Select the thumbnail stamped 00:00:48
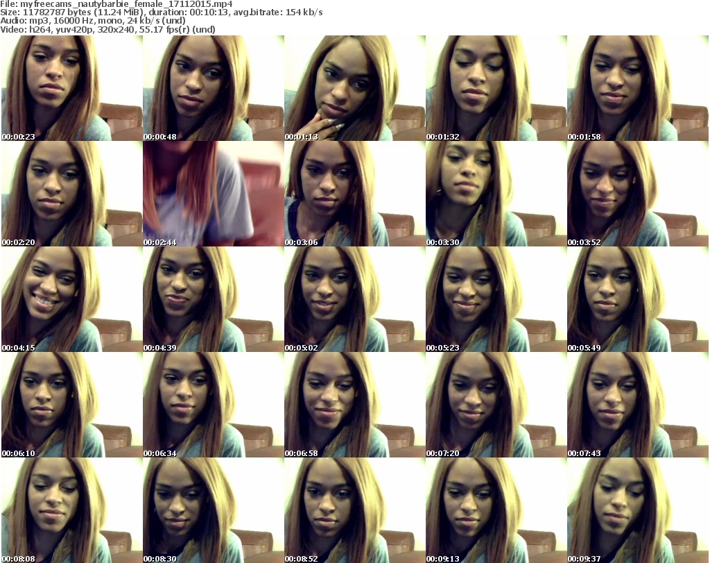710x563 pixels. click(x=214, y=88)
